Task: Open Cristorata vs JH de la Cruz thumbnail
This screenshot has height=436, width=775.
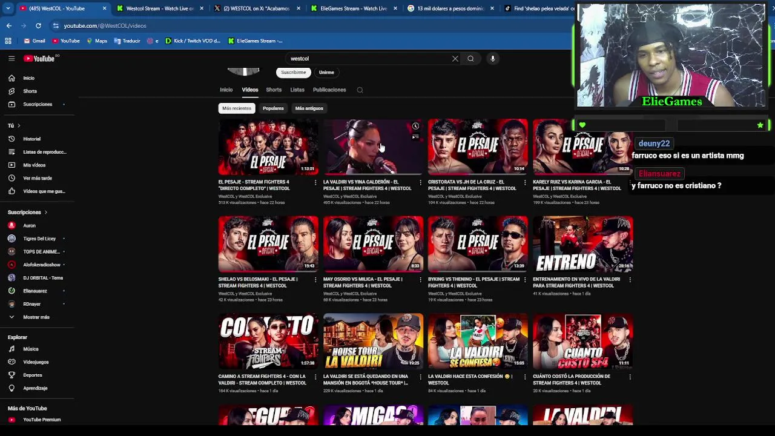Action: [x=478, y=147]
